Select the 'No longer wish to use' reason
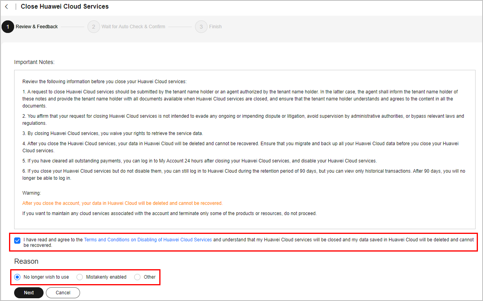The image size is (483, 301). coord(42,277)
